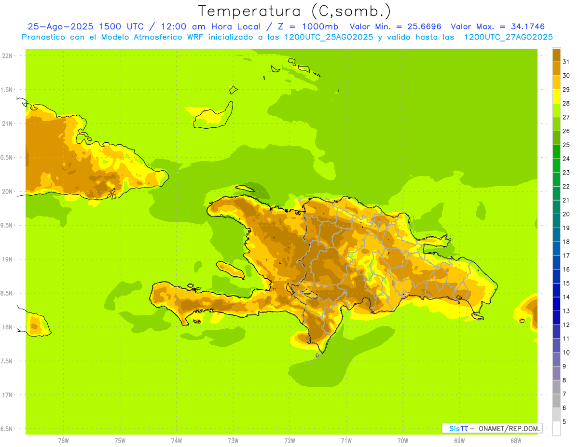Select the '25-Ago-2025 1500 UTC' date text
This screenshot has height=447, width=579.
(85, 27)
